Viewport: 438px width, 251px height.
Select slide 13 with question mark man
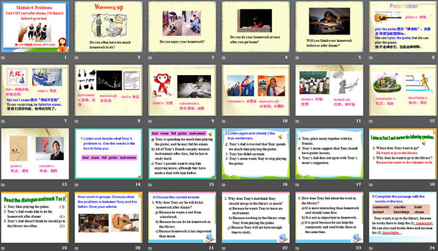pos(35,154)
